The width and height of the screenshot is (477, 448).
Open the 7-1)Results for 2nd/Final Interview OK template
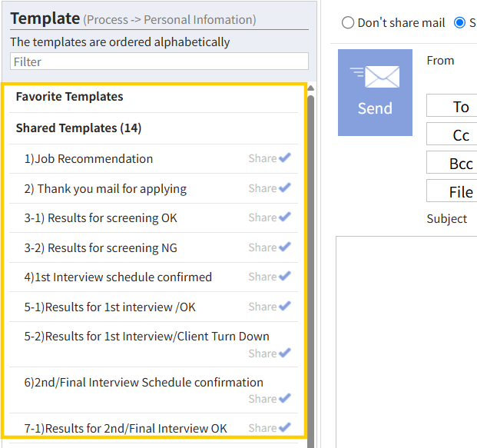(x=125, y=428)
